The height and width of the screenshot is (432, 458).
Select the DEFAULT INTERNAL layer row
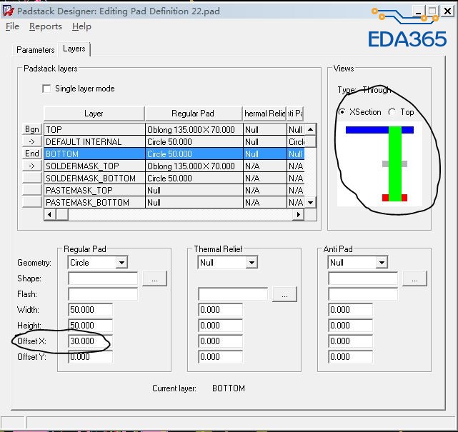point(174,141)
